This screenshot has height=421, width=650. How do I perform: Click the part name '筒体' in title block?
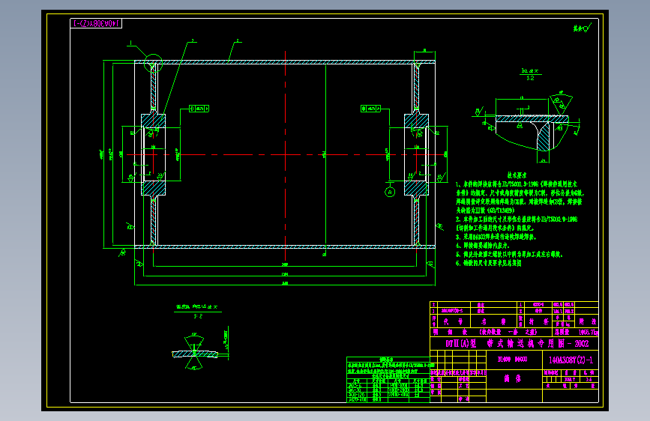(x=512, y=379)
